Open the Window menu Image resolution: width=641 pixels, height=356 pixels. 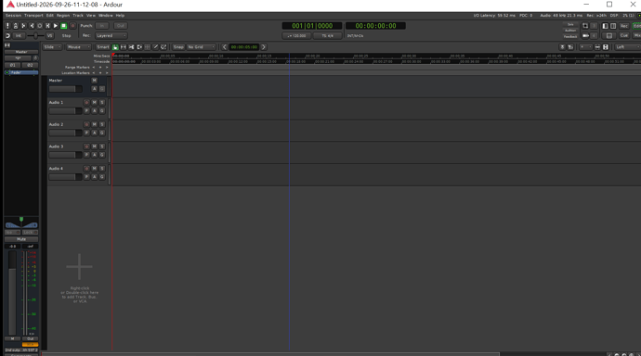(106, 16)
